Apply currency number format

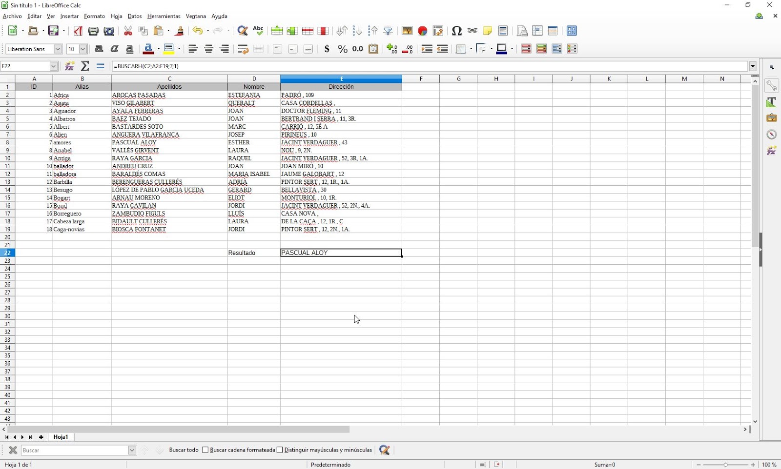point(327,49)
